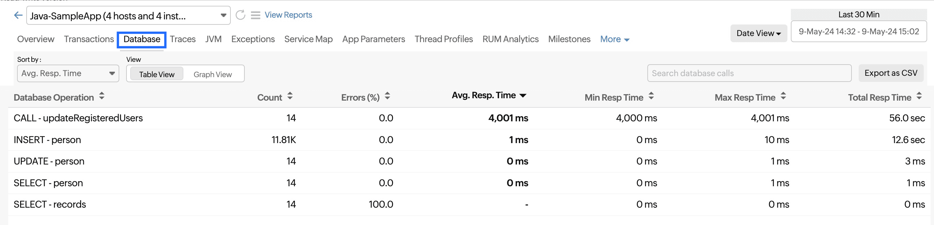Viewport: 934px width, 225px height.
Task: Switch to Graph View
Action: coord(212,74)
